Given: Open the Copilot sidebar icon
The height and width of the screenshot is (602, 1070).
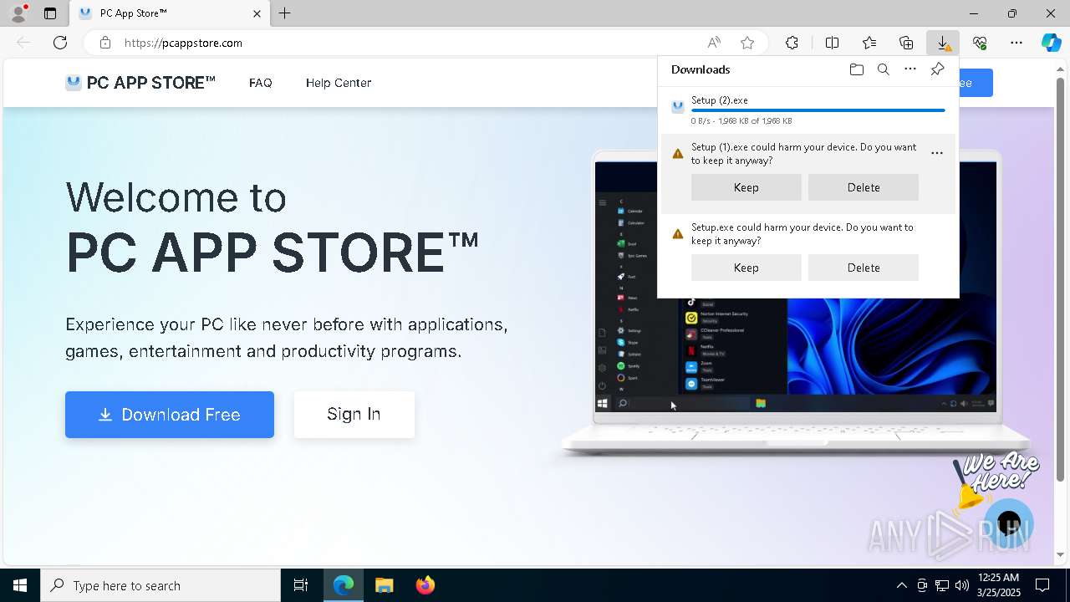Looking at the screenshot, I should click(1052, 43).
